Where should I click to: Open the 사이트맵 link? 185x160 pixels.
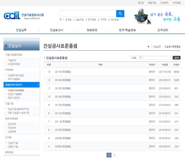[x=176, y=3]
